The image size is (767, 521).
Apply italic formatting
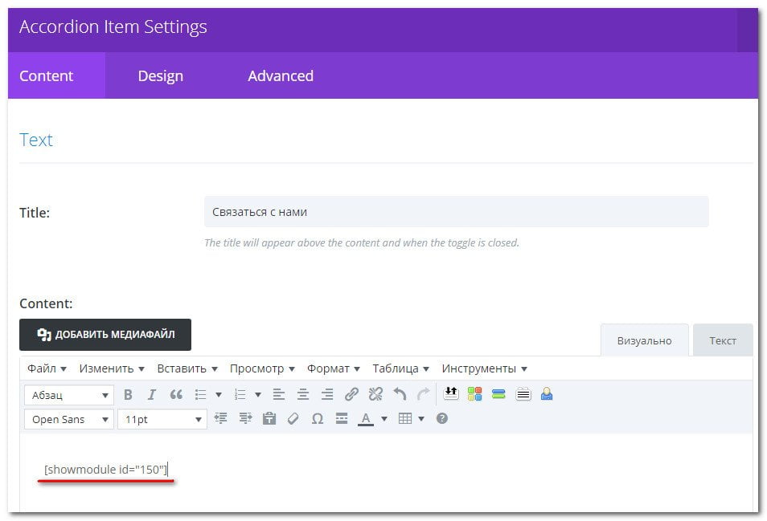[151, 395]
